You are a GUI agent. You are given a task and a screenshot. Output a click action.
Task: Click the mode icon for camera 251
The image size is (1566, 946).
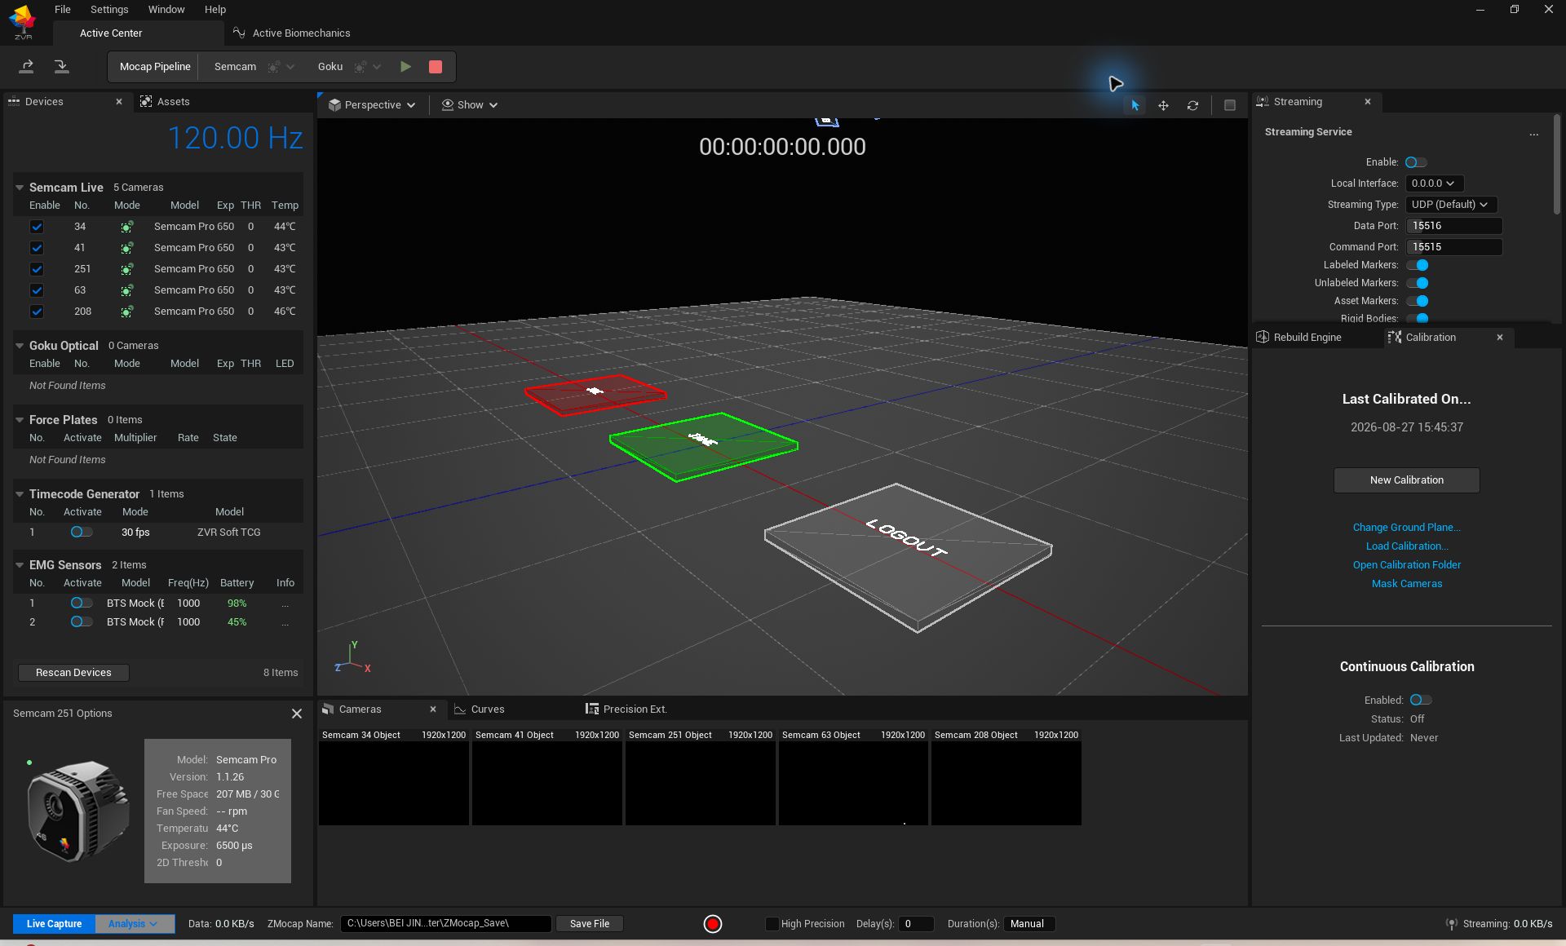click(126, 269)
